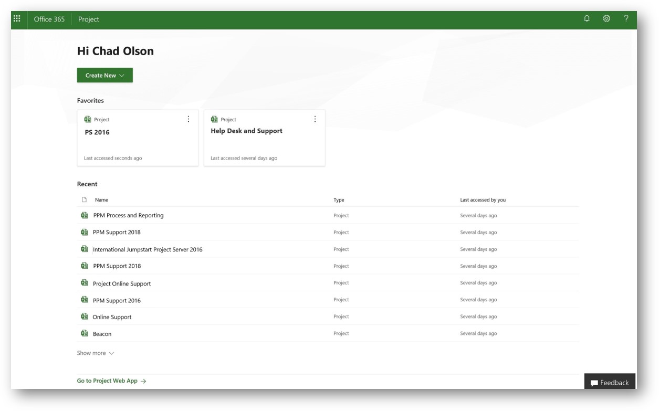Open Online Support project
This screenshot has width=659, height=411.
pyautogui.click(x=112, y=317)
